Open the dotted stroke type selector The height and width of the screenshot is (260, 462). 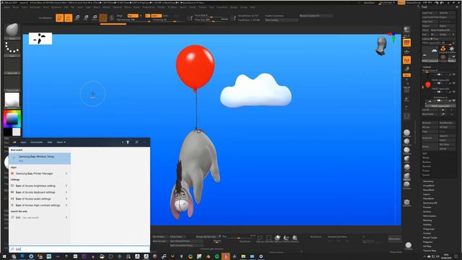(x=12, y=48)
